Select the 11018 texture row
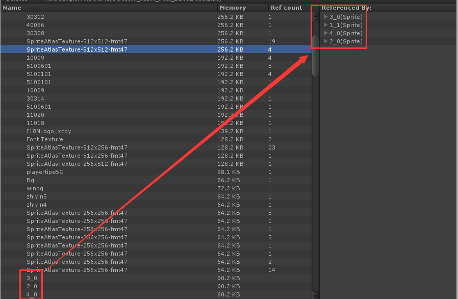 pyautogui.click(x=156, y=123)
